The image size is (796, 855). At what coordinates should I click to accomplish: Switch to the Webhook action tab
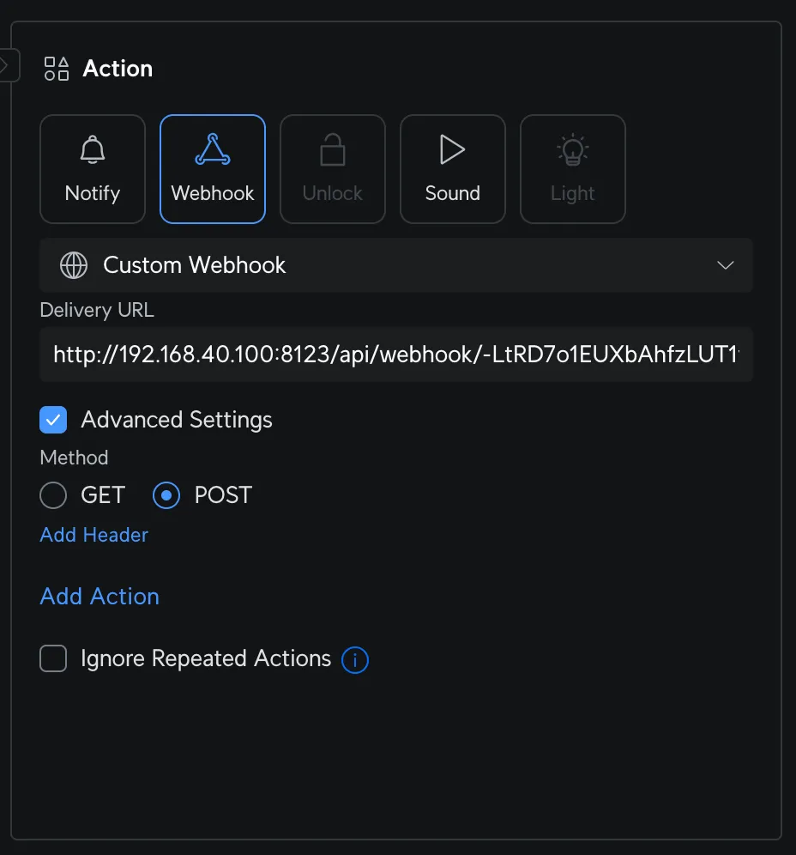point(213,169)
